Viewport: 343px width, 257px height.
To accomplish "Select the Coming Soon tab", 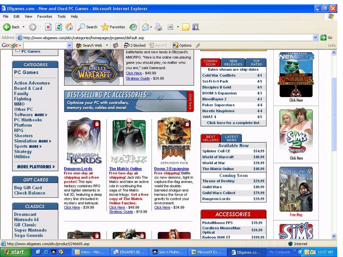I will [210, 63].
